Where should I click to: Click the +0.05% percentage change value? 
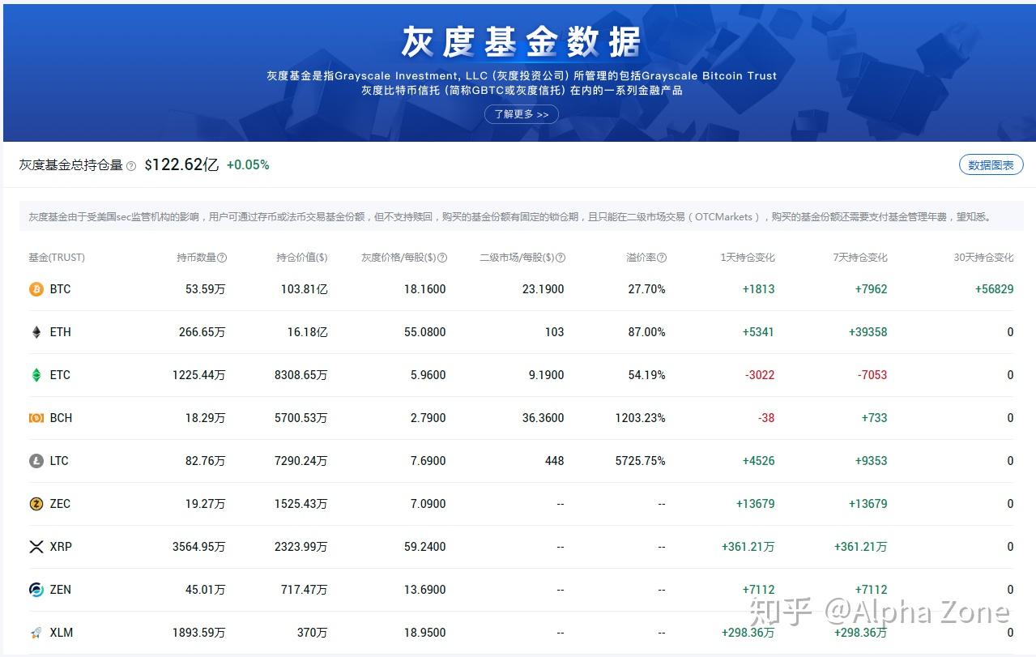pos(247,164)
